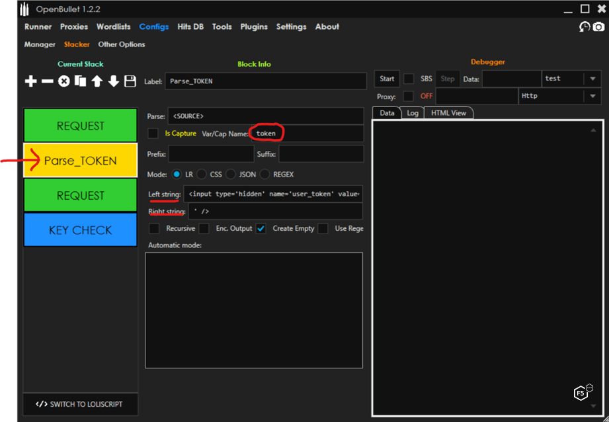This screenshot has width=609, height=422.
Task: Click the minus icon to remove selected block
Action: (x=47, y=81)
